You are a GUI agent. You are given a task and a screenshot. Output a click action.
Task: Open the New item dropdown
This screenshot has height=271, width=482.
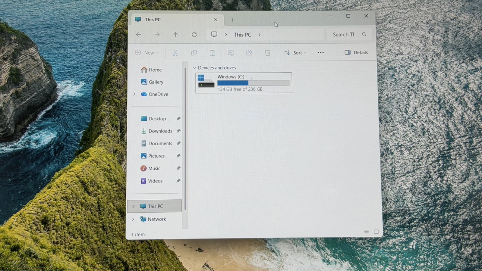click(x=147, y=53)
